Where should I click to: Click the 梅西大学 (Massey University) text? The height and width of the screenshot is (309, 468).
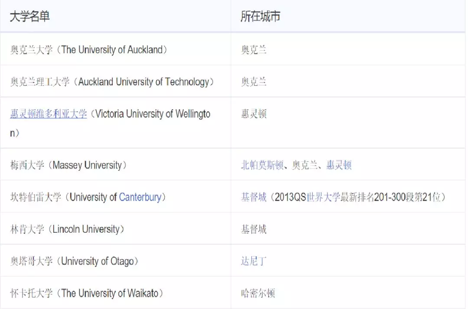[68, 165]
